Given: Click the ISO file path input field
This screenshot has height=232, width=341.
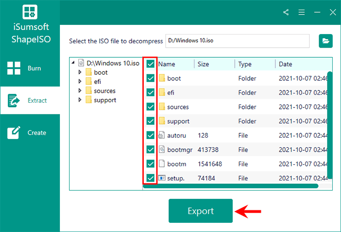Looking at the screenshot, I should pyautogui.click(x=238, y=41).
